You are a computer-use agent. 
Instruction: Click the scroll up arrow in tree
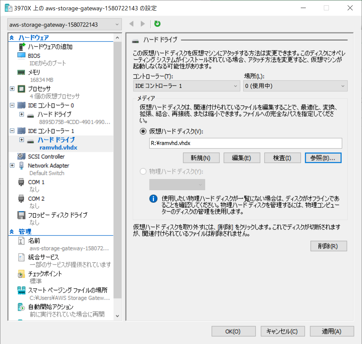(x=117, y=38)
